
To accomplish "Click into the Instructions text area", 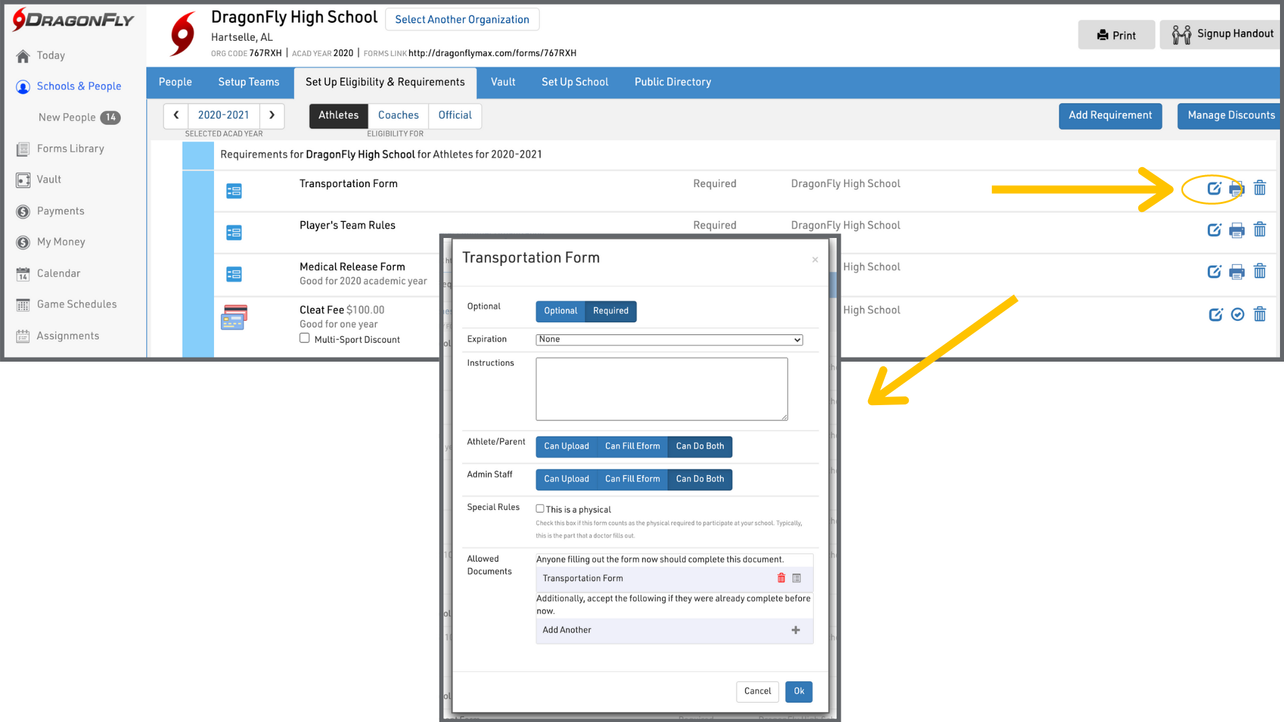I will point(661,389).
